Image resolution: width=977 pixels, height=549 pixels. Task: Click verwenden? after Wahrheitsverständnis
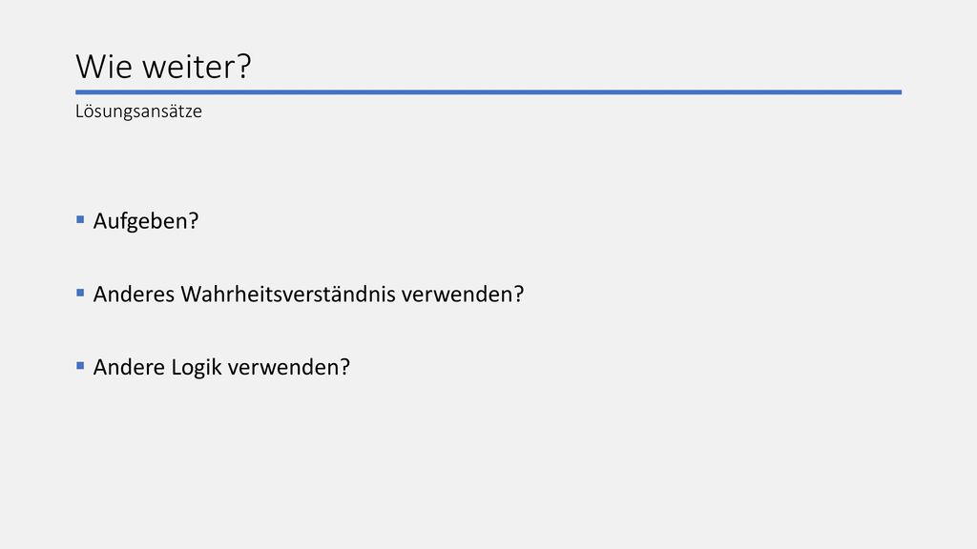pyautogui.click(x=463, y=294)
